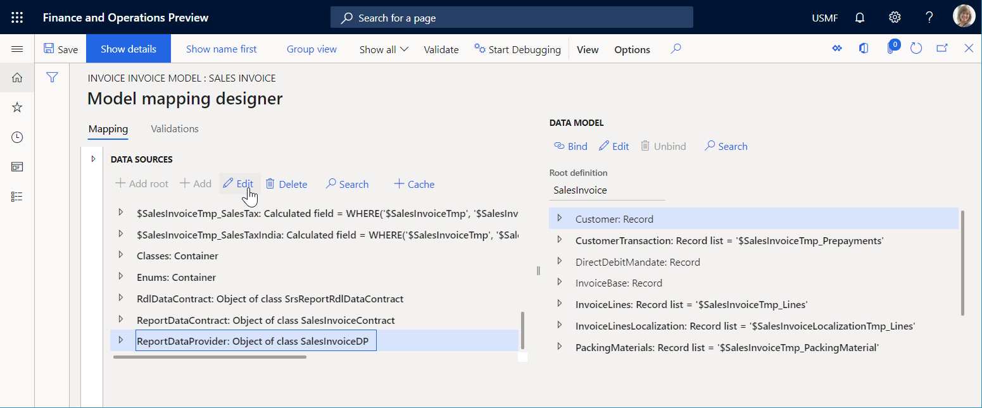Switch to the Validations tab

click(174, 128)
